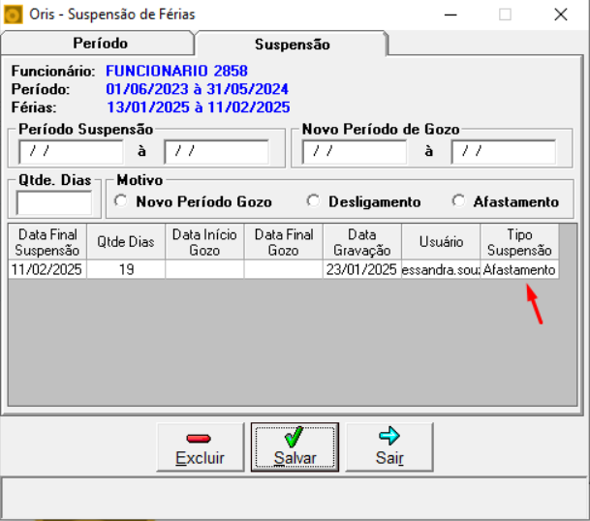This screenshot has width=590, height=521.
Task: Click the Oris application icon in title bar
Action: pyautogui.click(x=13, y=15)
